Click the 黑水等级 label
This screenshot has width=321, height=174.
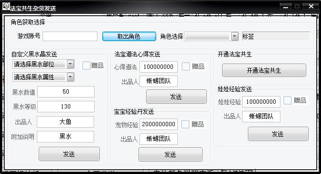tap(24, 107)
